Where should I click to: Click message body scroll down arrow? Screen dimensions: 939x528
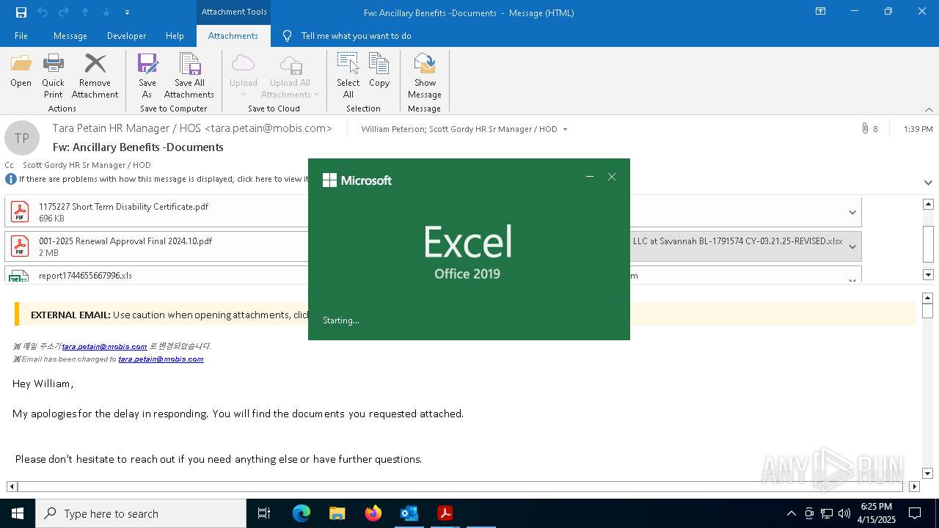point(928,474)
